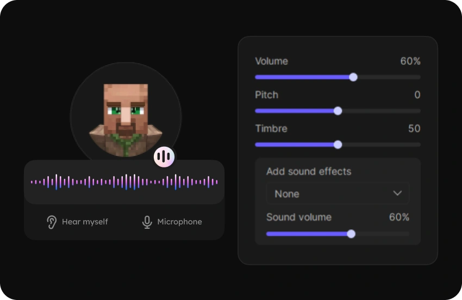Viewport: 462px width, 300px height.
Task: Click the Volume 60% value readout
Action: (x=410, y=61)
